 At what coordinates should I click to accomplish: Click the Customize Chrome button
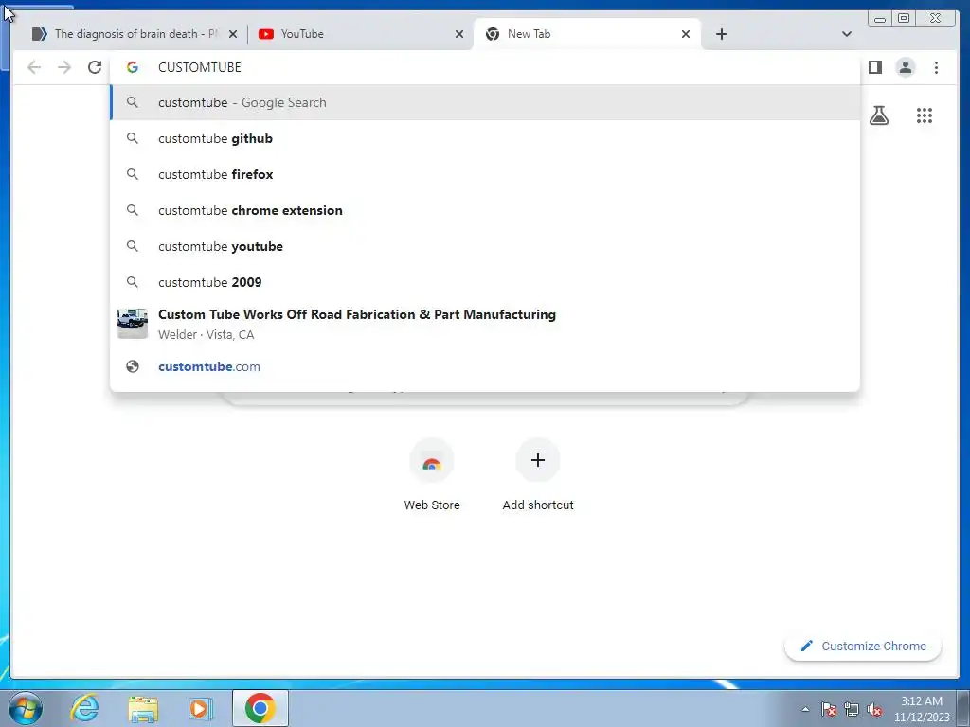coord(863,646)
